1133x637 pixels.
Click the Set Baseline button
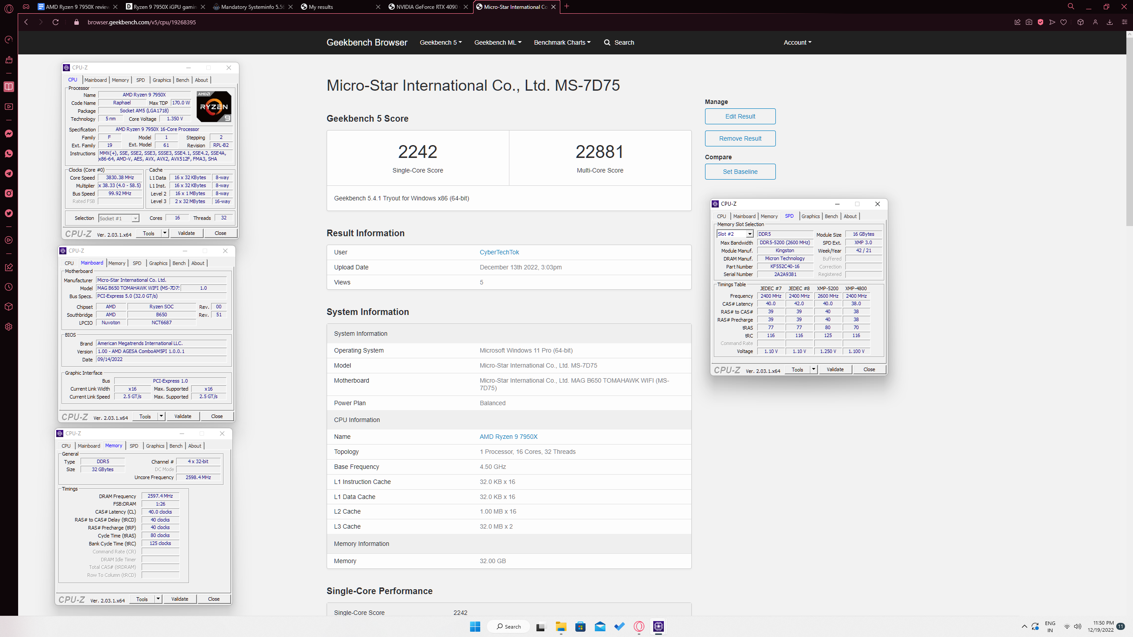[x=740, y=172]
